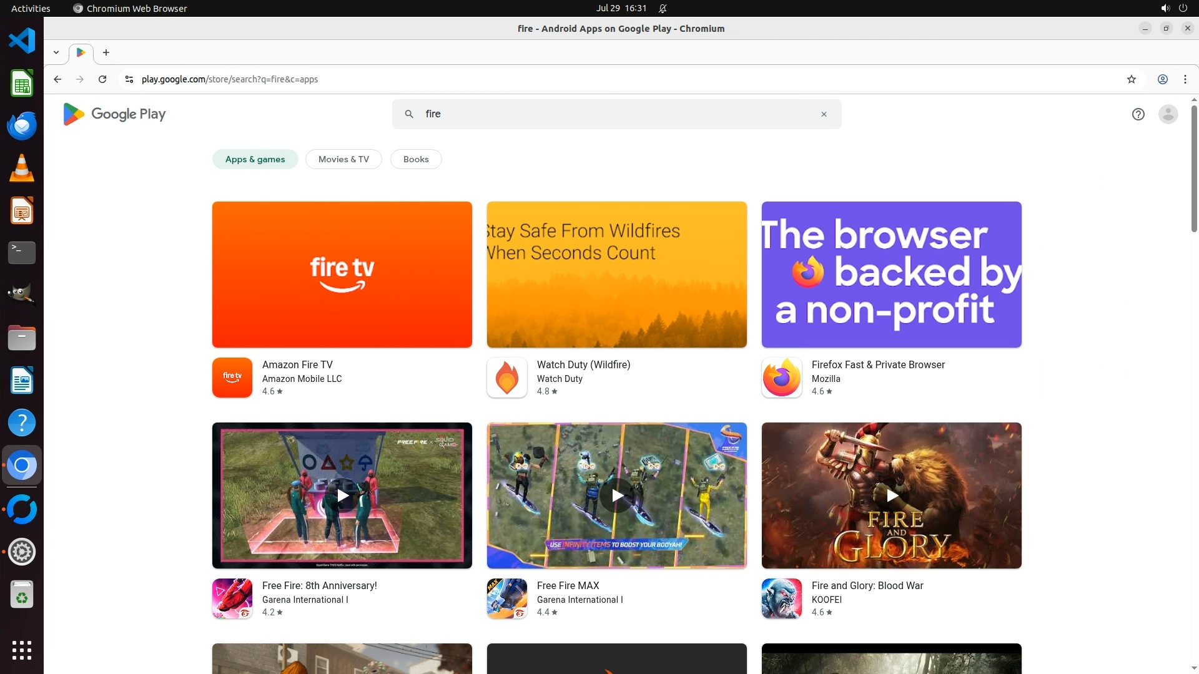This screenshot has height=674, width=1199.
Task: Open the Google account avatar menu
Action: pos(1168,114)
